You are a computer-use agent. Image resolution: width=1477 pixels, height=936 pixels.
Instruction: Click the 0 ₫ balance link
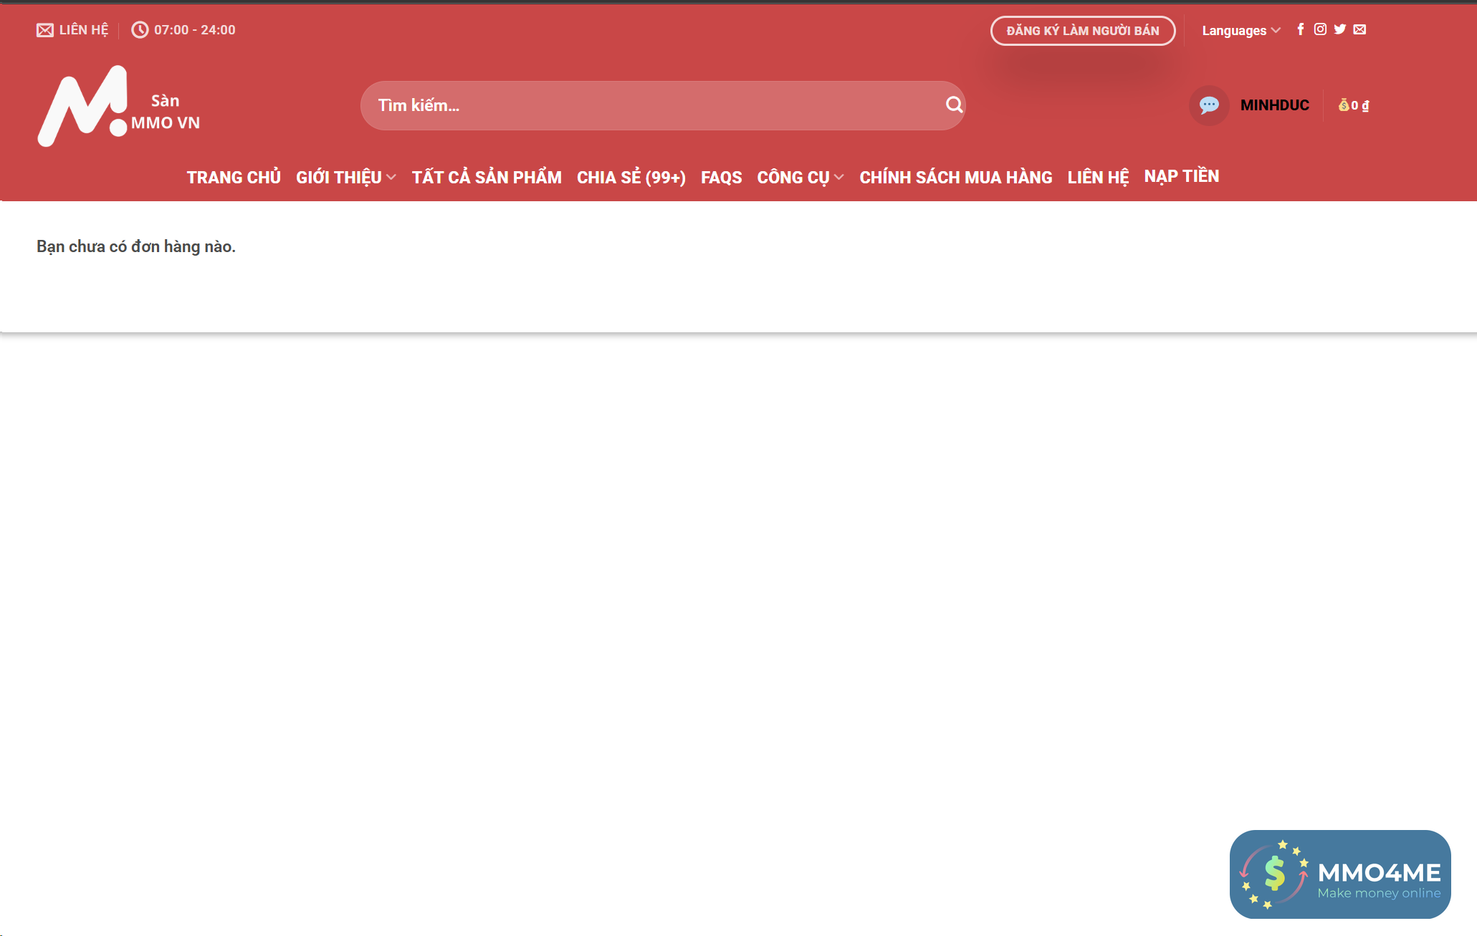[x=1360, y=105]
